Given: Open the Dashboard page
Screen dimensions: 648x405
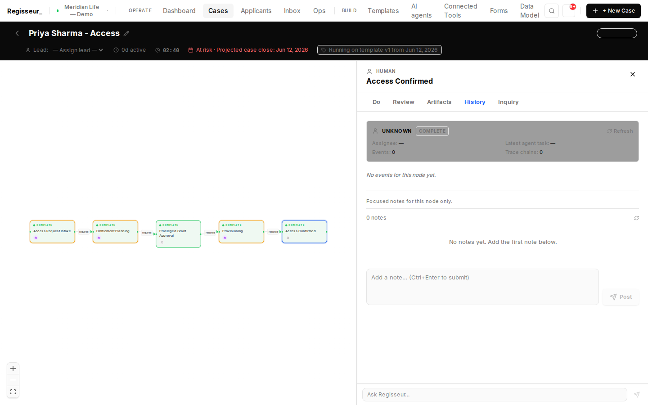Looking at the screenshot, I should click(179, 11).
